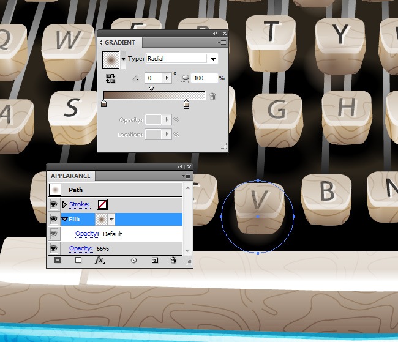Click the Fill gradient swatch in Appearance

pyautogui.click(x=101, y=219)
